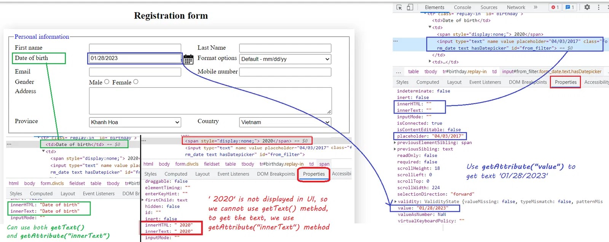This screenshot has width=609, height=242.
Task: Open the Country dropdown showing Vietnam
Action: tap(285, 122)
